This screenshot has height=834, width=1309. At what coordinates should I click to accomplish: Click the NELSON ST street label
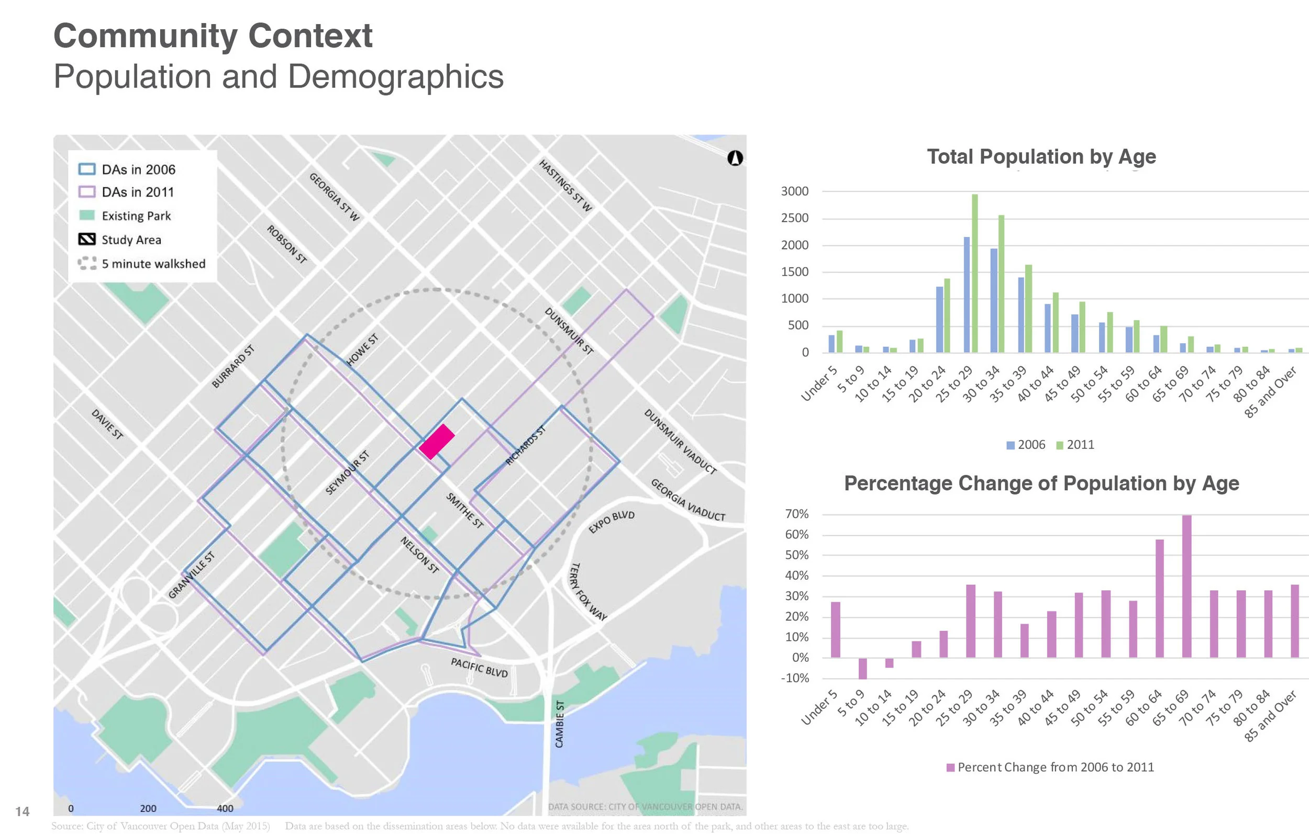(419, 555)
